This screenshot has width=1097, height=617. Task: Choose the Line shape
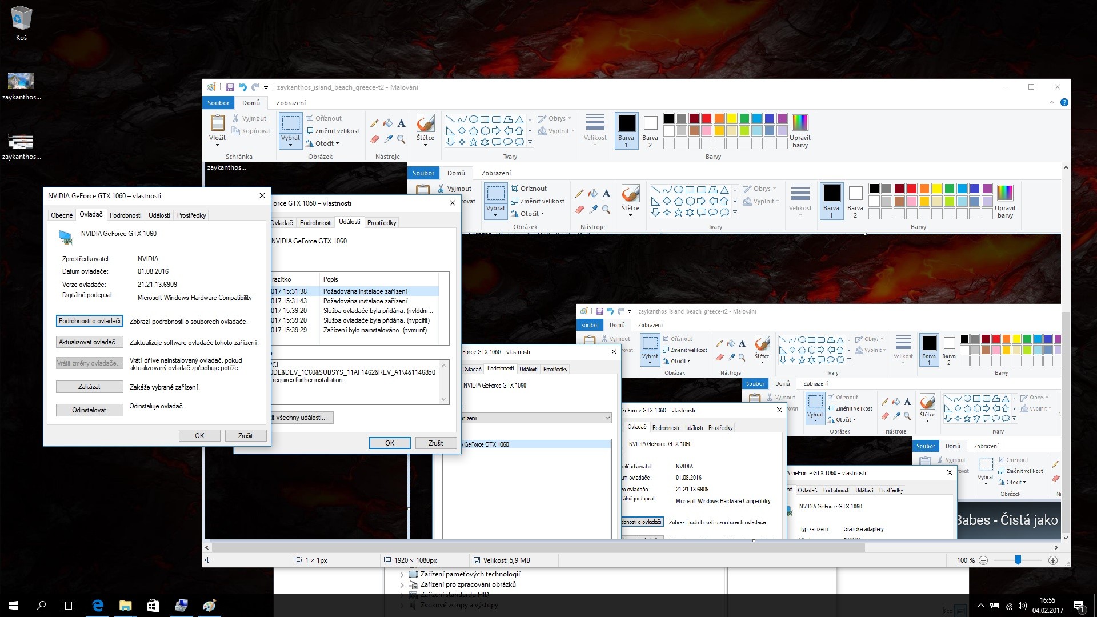[450, 119]
